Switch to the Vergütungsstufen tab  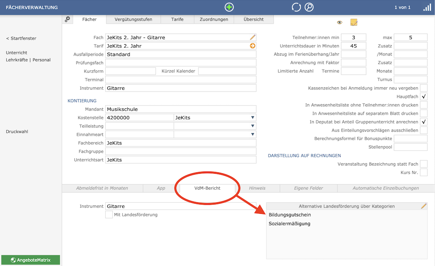pos(133,19)
